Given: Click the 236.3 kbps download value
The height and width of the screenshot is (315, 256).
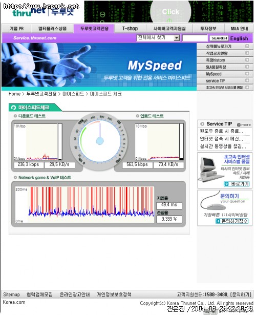Looking at the screenshot, I should pyautogui.click(x=29, y=164).
